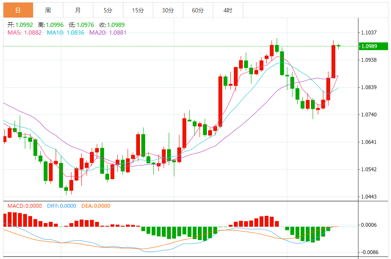Viewport: 391px width, 259px height.
Task: Click the 1.0542 price axis label
Action: click(369, 169)
